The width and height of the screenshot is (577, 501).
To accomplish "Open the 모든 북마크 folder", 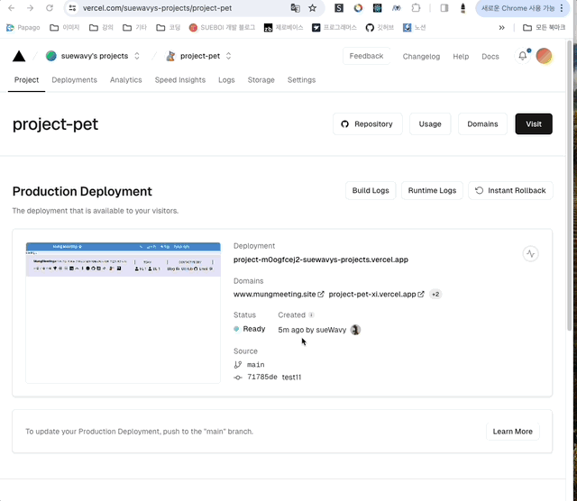I will click(545, 28).
